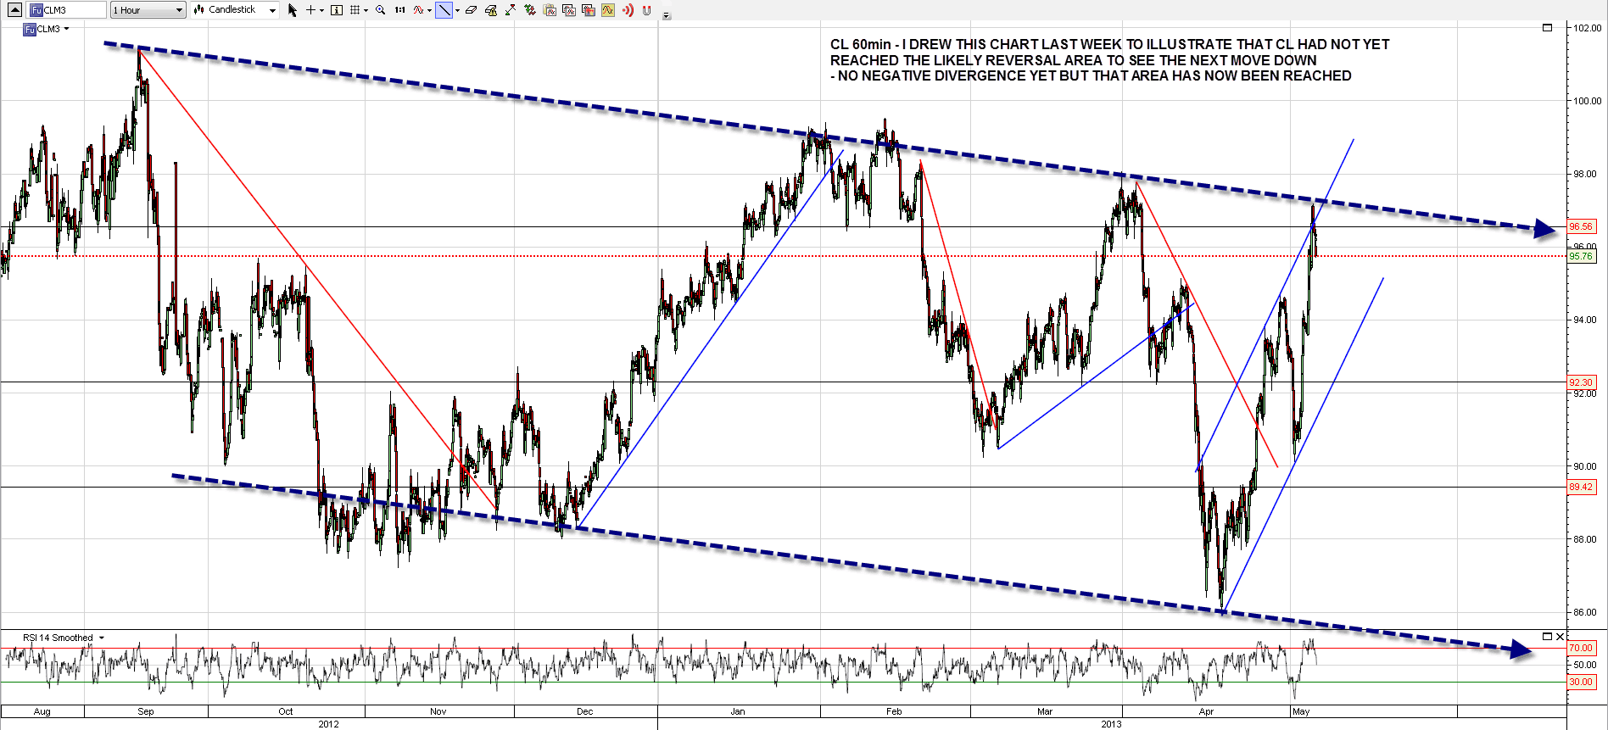1608x730 pixels.
Task: Click the red sound alert icon
Action: 628,10
